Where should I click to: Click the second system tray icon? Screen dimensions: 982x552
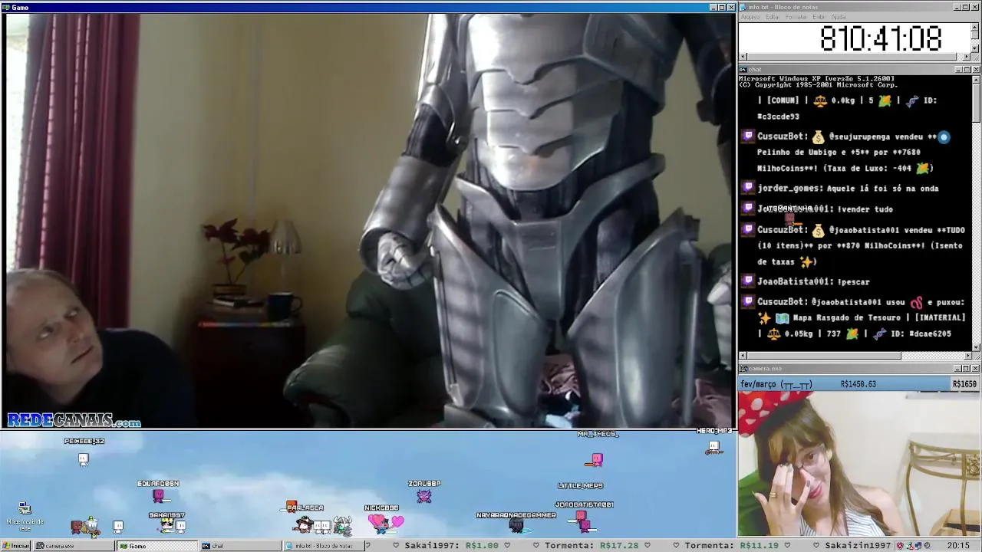point(910,546)
